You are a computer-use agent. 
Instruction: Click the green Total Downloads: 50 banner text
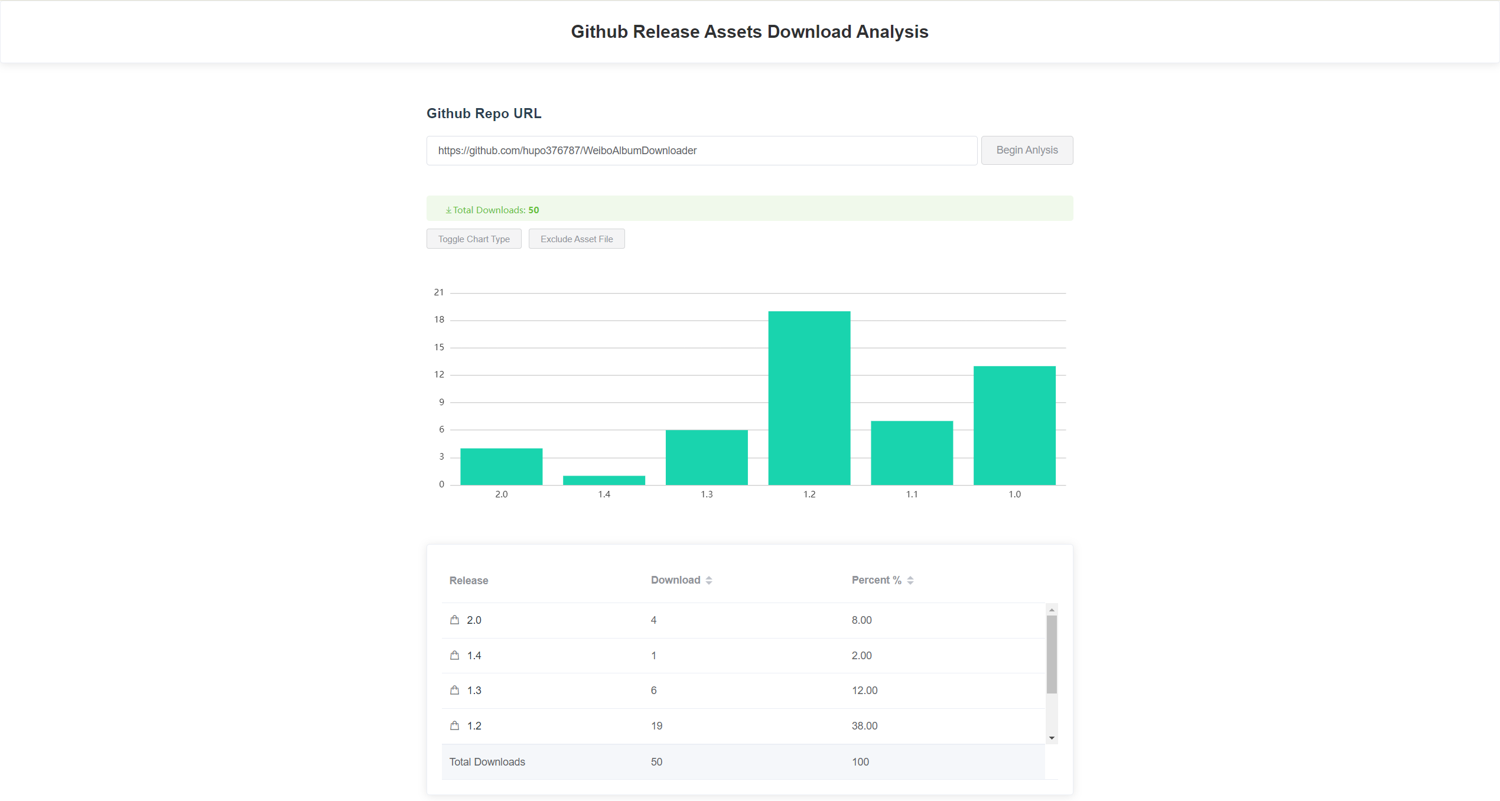(496, 210)
